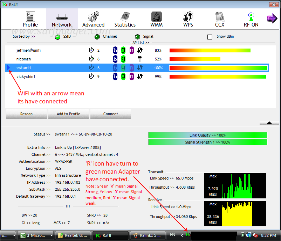Click the 52% signal bar of nicomzh
Screen dimensions: 281x241
195,59
